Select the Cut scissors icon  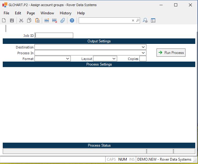21,20
